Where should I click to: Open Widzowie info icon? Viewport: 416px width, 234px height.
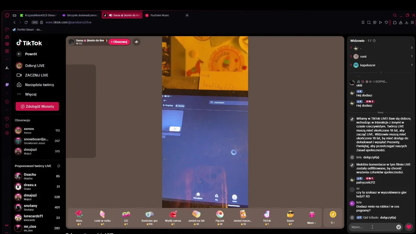pos(374,41)
